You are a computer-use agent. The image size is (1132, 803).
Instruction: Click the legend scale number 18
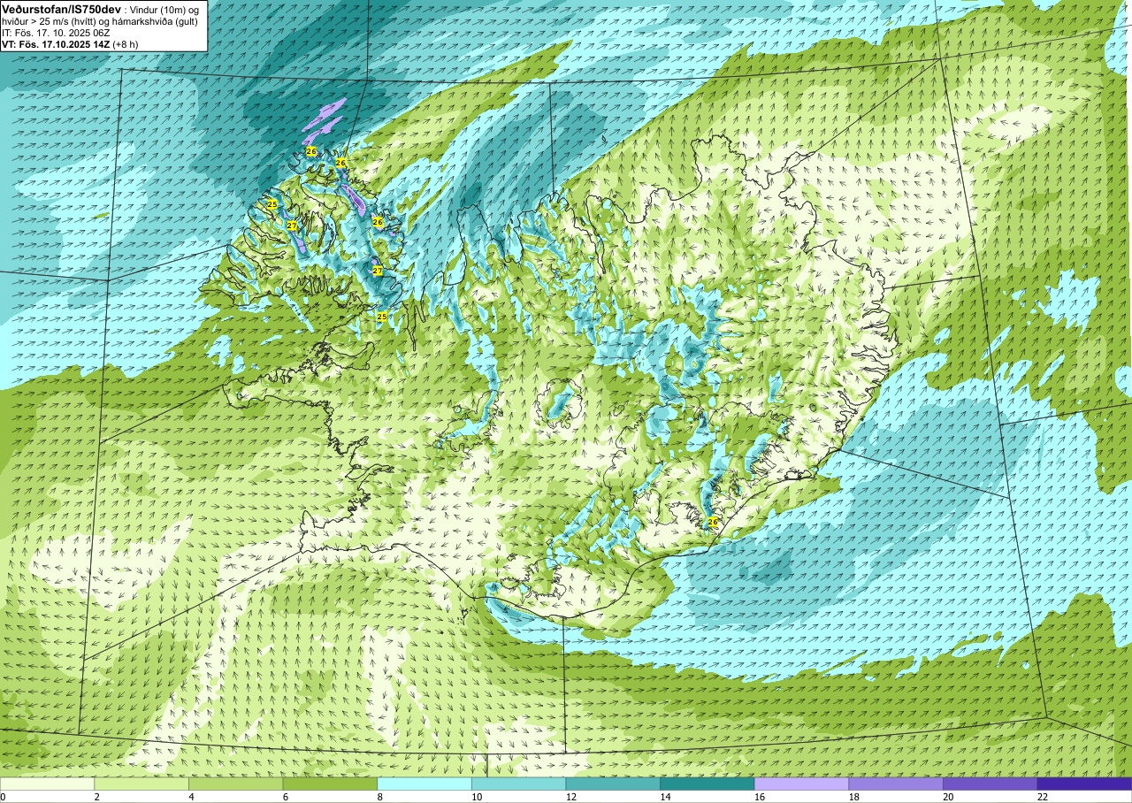[854, 797]
